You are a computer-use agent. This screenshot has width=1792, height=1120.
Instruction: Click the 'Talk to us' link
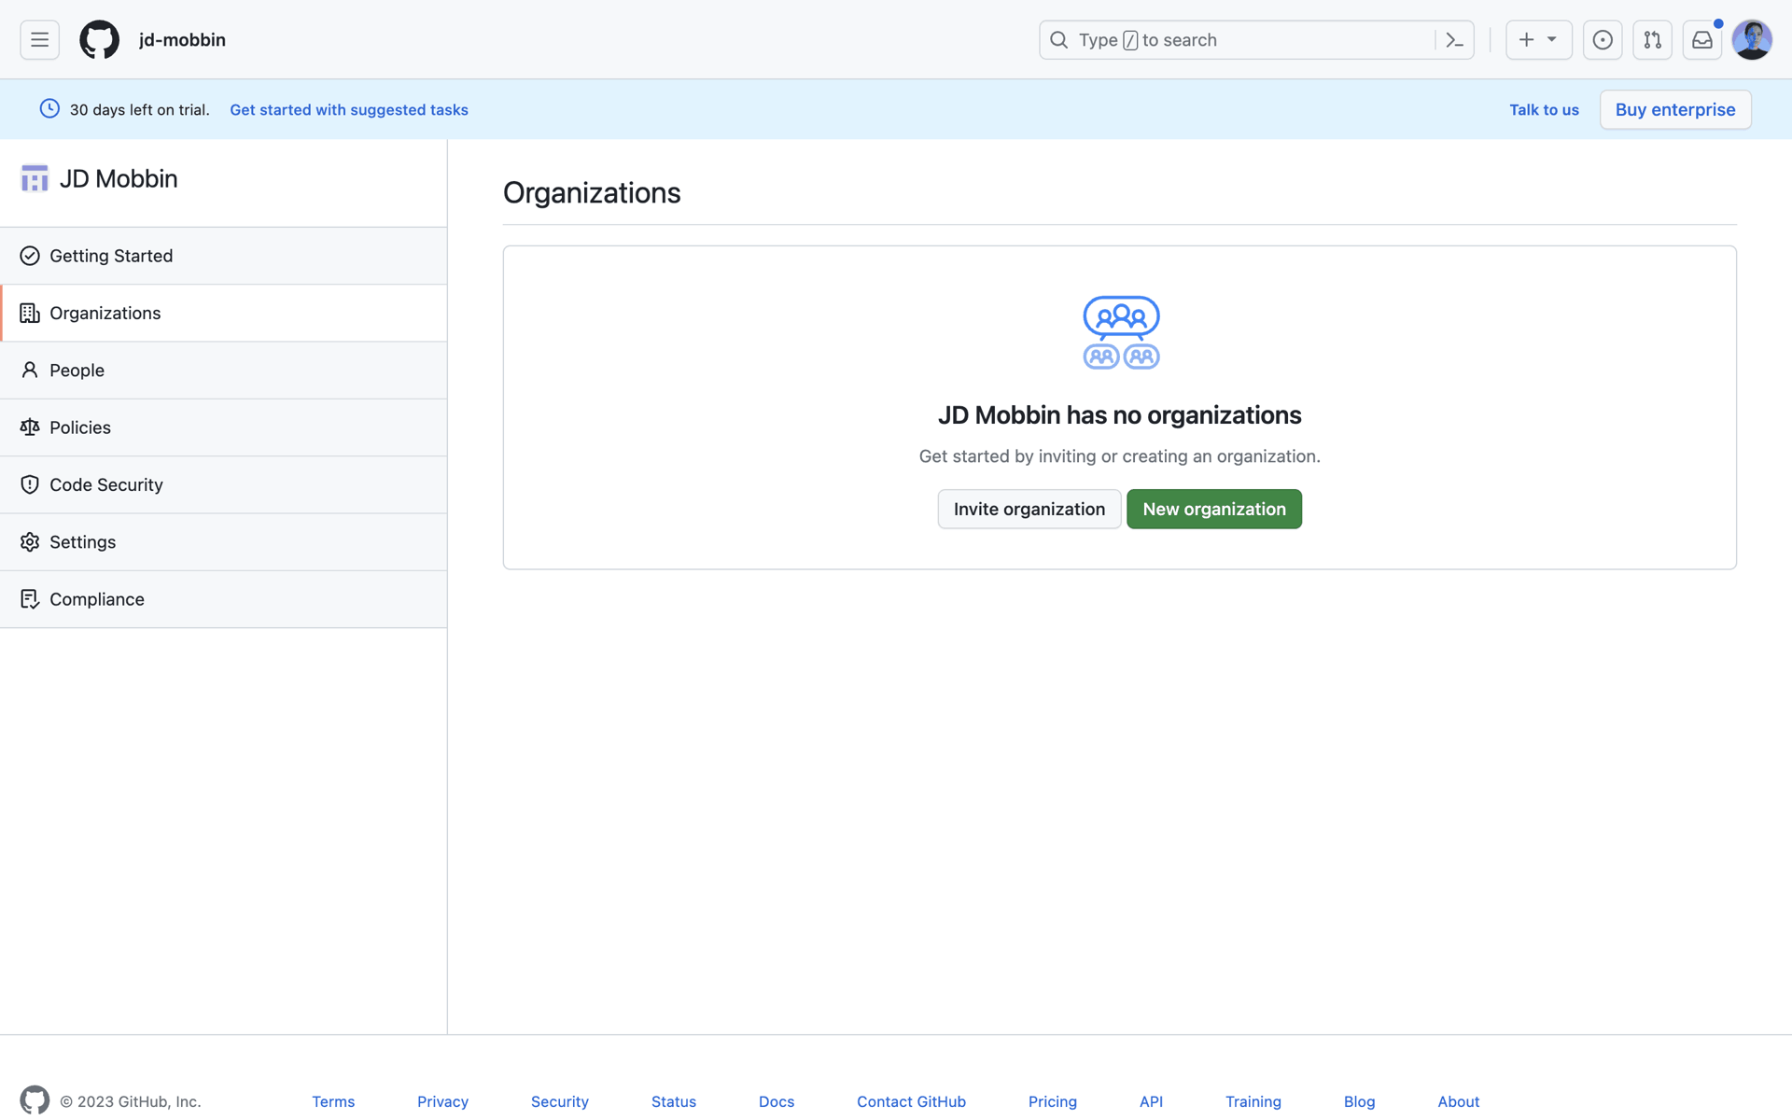click(x=1544, y=109)
